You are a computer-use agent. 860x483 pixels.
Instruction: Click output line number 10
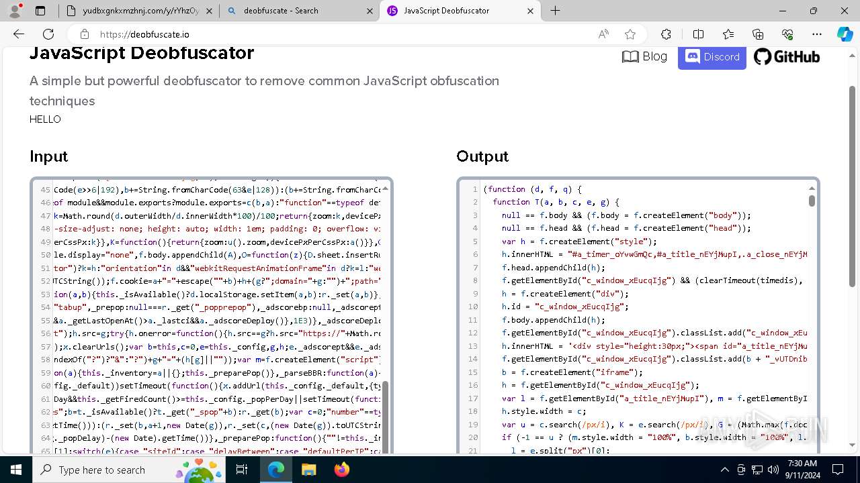pyautogui.click(x=473, y=307)
